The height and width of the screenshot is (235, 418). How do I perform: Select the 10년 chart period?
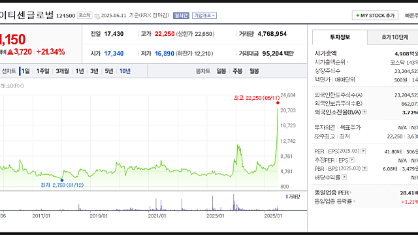(x=125, y=71)
